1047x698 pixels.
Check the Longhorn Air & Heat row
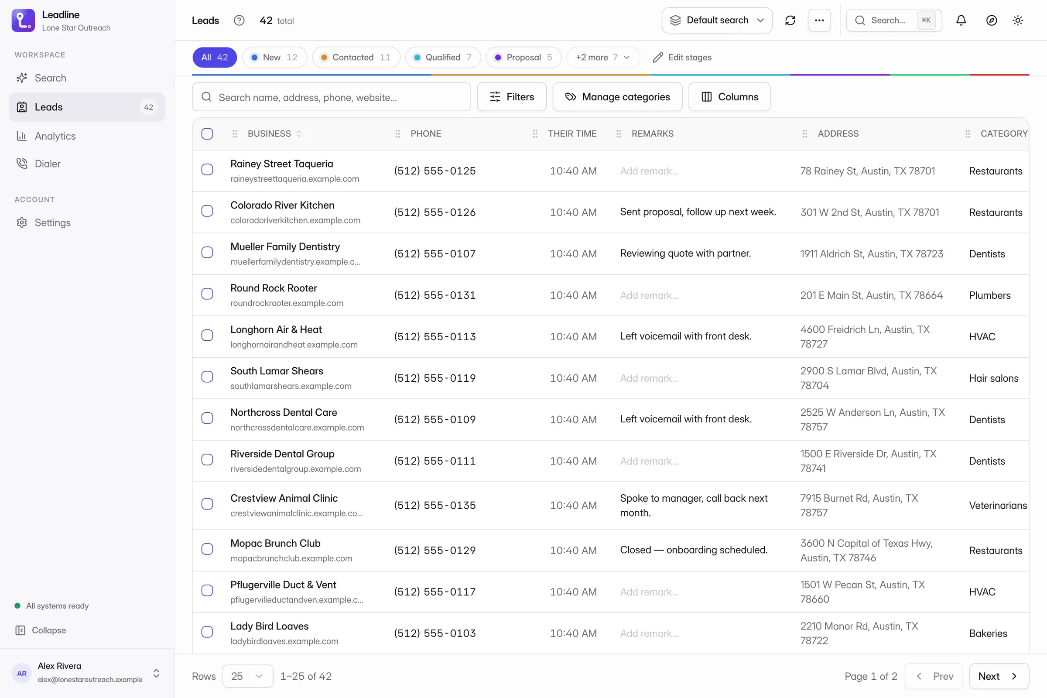coord(207,335)
